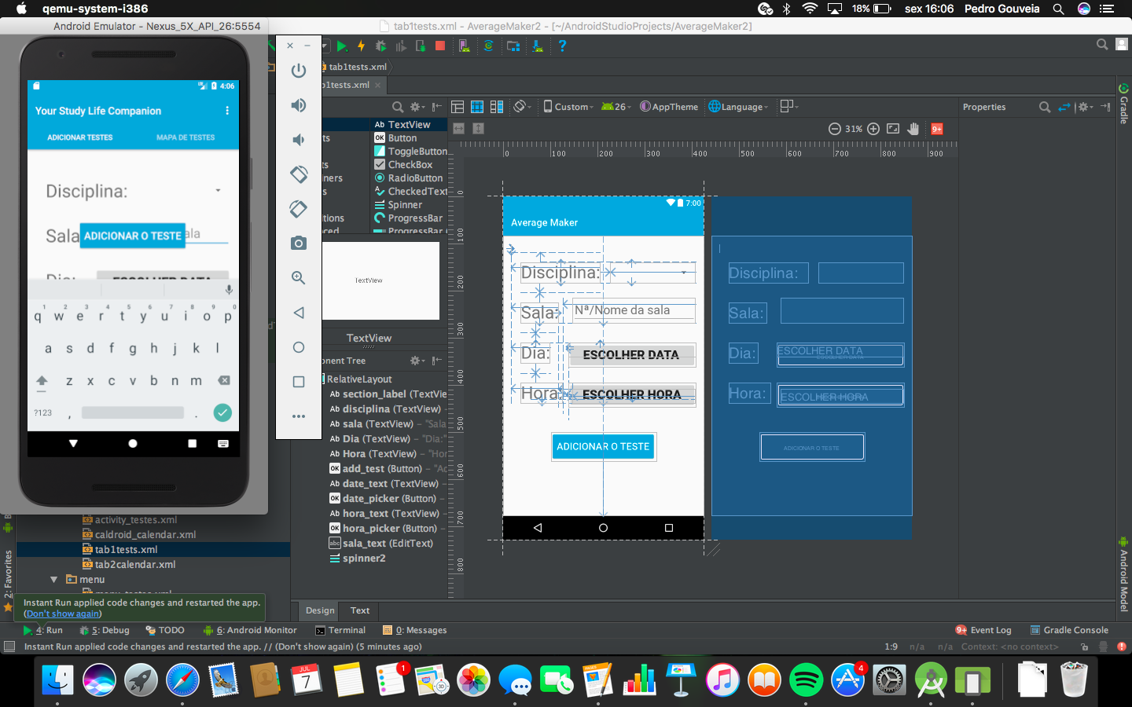Zoom to fit screen icon
The height and width of the screenshot is (707, 1132).
click(893, 129)
